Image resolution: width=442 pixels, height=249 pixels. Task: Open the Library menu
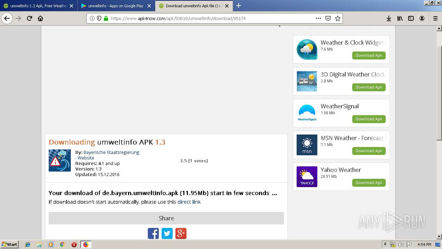click(400, 18)
